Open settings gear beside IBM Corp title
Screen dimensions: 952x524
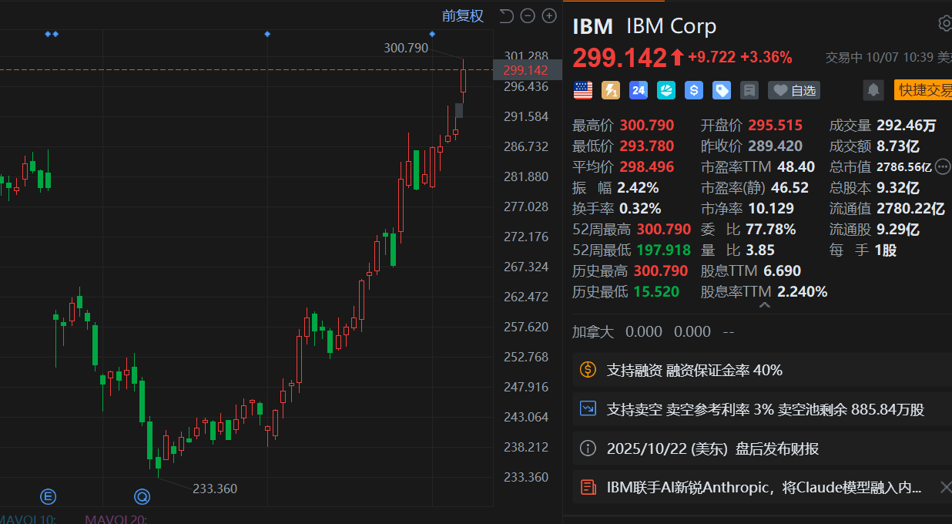tap(945, 24)
